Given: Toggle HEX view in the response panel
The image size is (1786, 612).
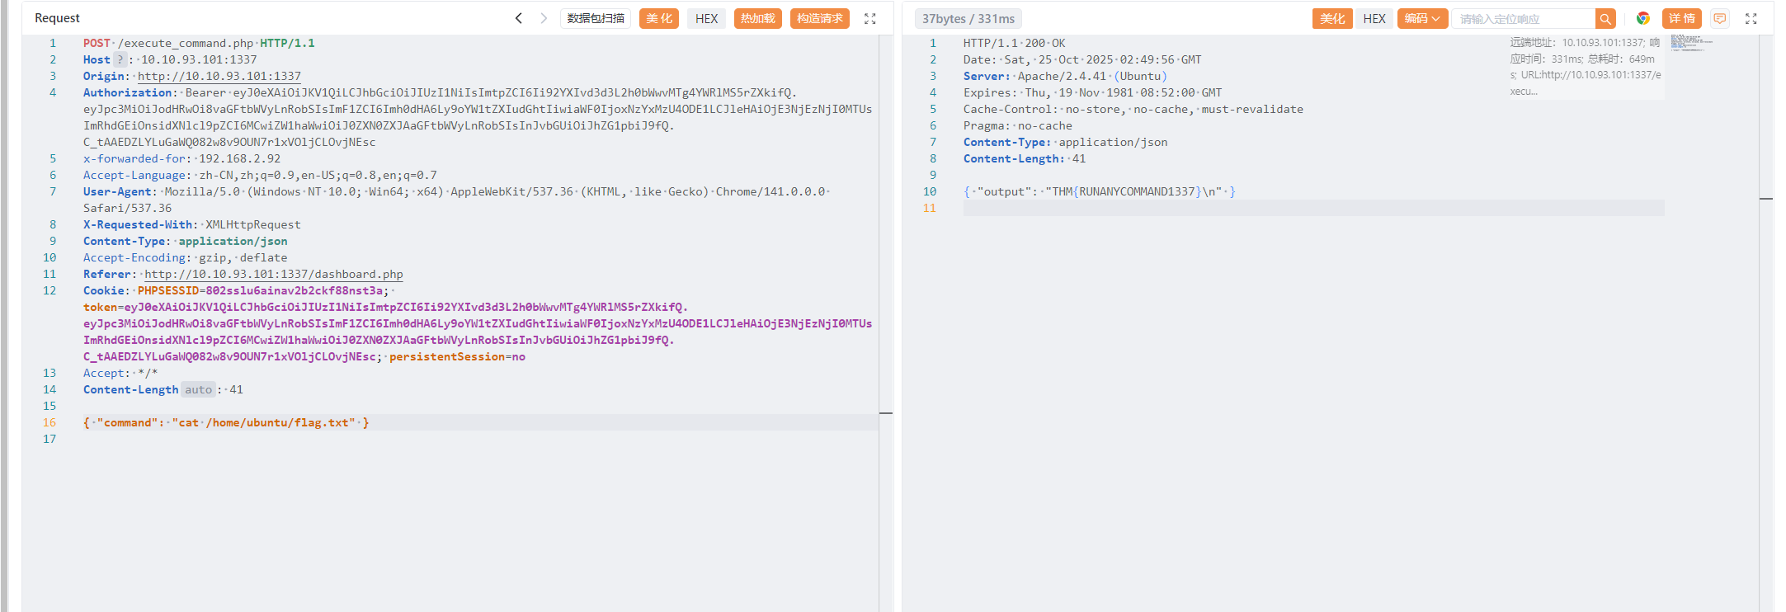Looking at the screenshot, I should [1374, 18].
